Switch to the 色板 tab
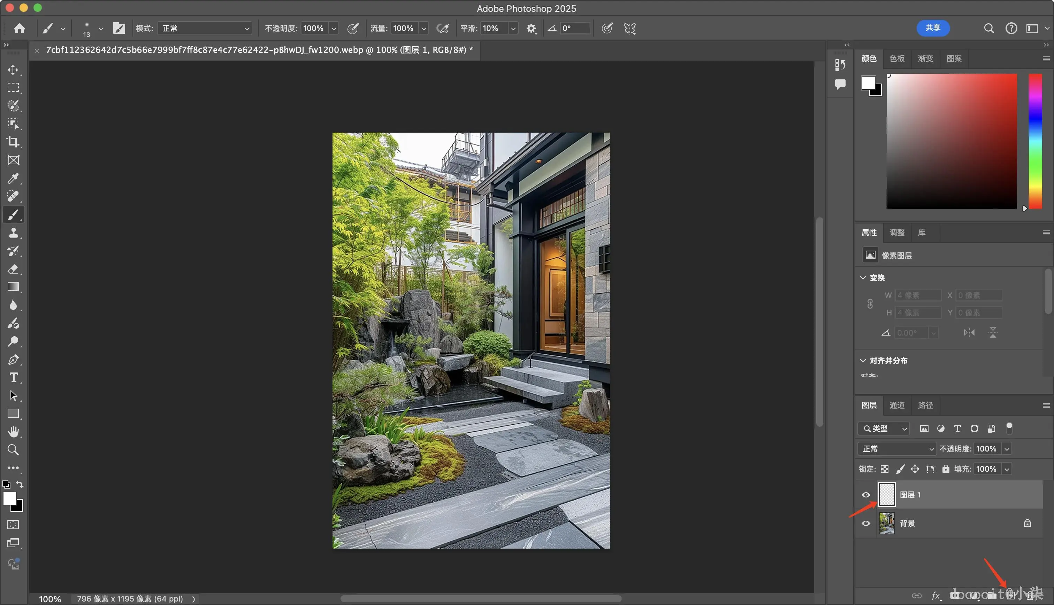 pyautogui.click(x=897, y=58)
